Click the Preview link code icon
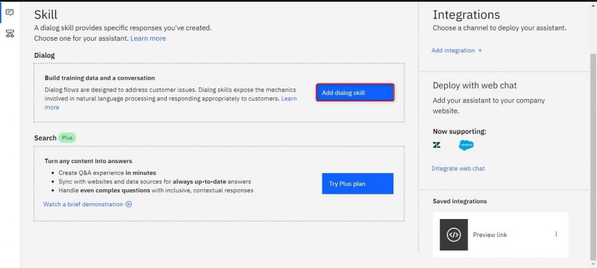The image size is (597, 268). coord(454,234)
